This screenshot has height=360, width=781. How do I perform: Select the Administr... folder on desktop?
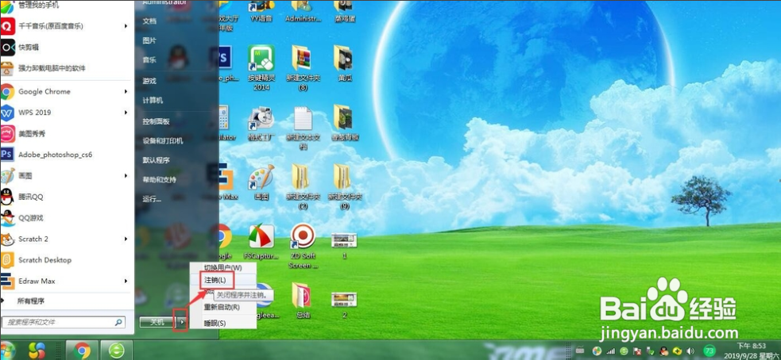pos(304,12)
